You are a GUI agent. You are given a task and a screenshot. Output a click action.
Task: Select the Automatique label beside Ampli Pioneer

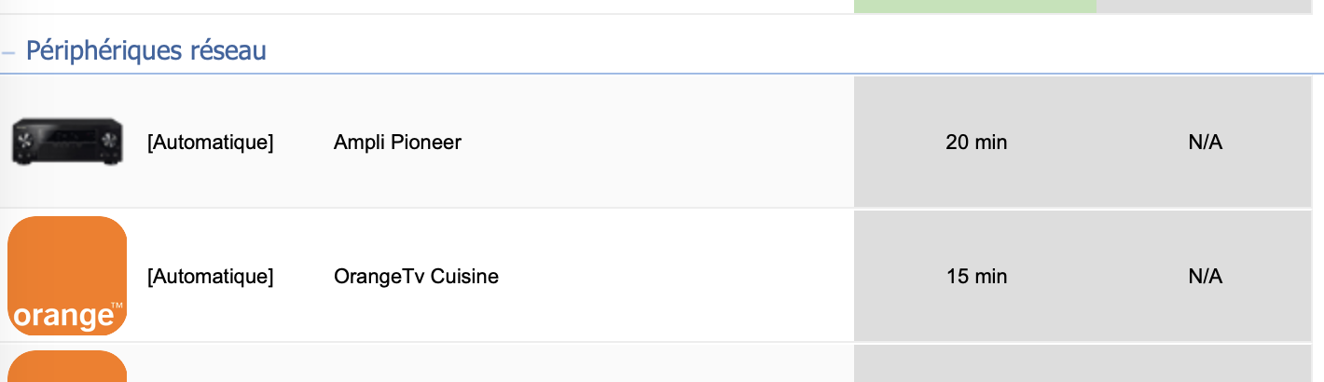pyautogui.click(x=211, y=143)
